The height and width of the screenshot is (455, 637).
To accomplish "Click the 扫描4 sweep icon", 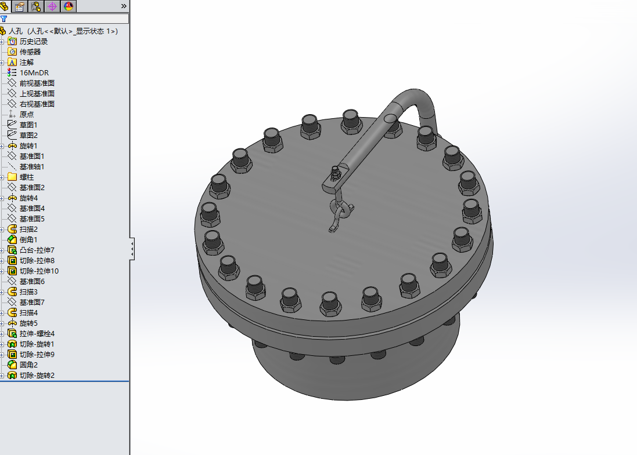I will click(12, 312).
